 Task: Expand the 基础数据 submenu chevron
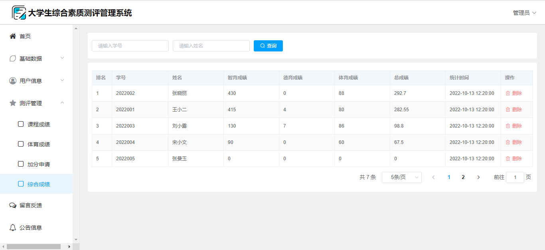[62, 58]
